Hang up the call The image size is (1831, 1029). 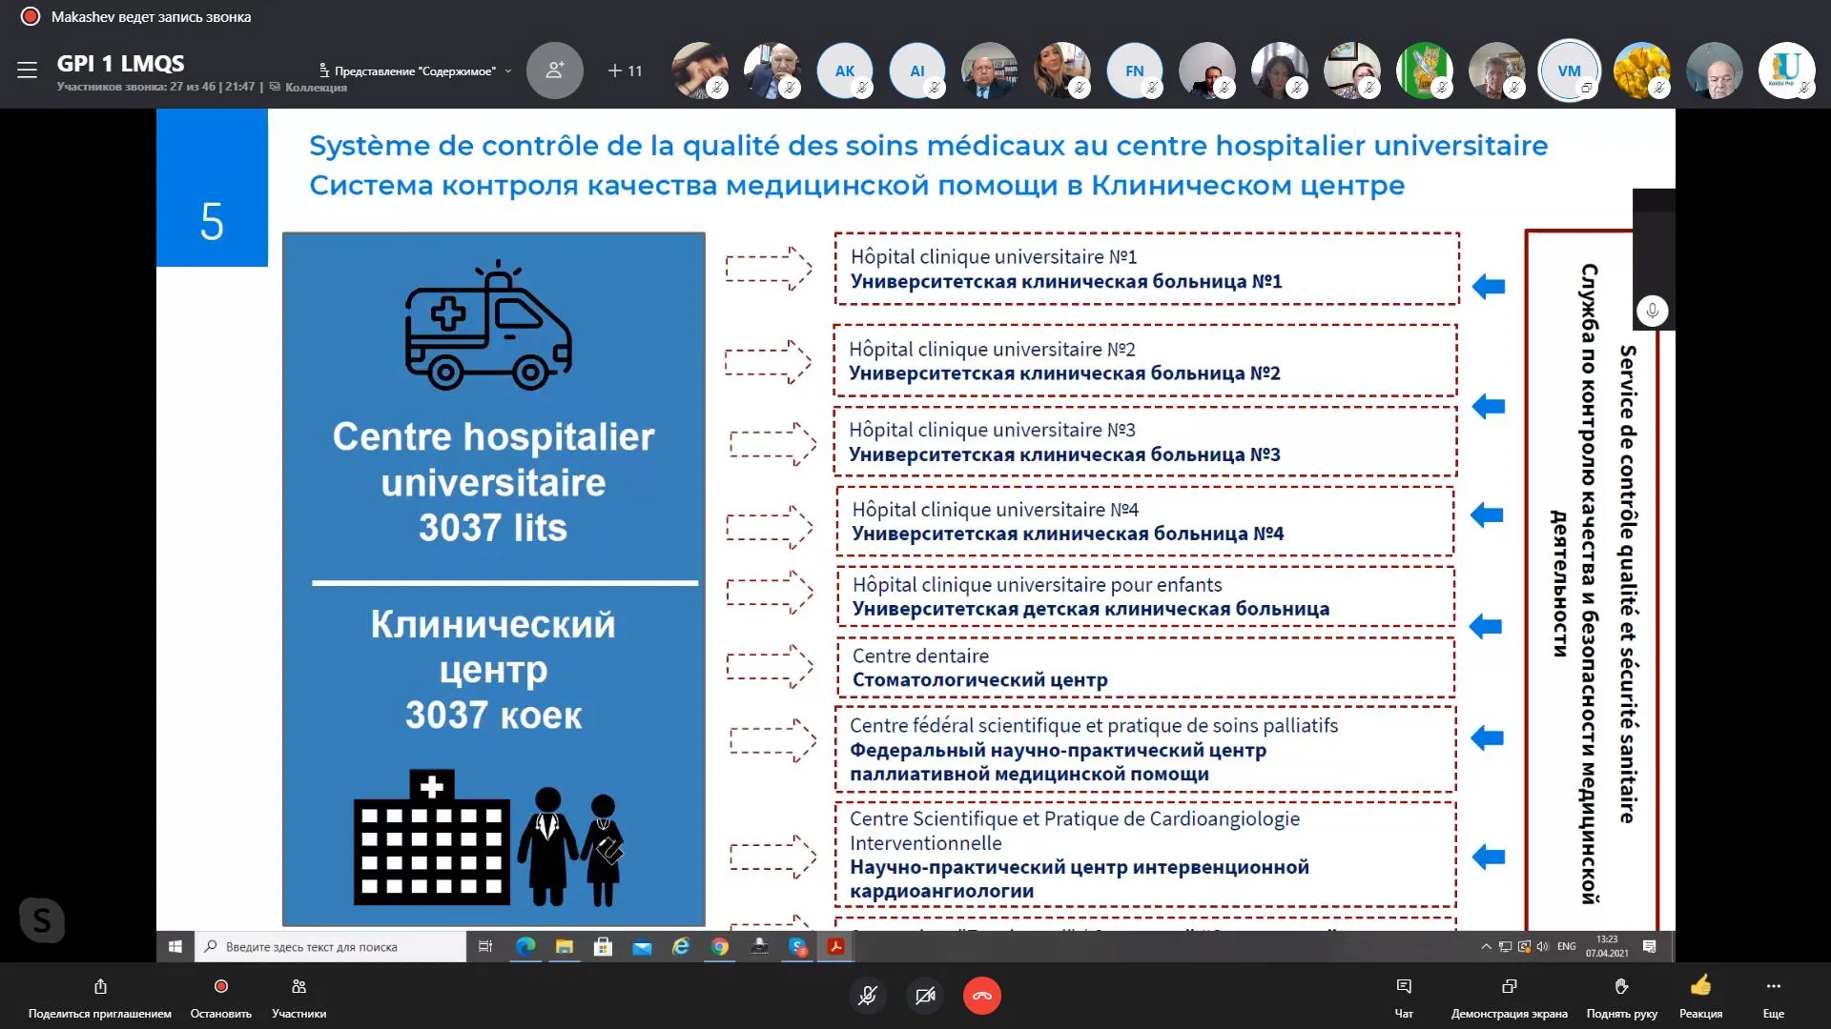[x=981, y=996]
